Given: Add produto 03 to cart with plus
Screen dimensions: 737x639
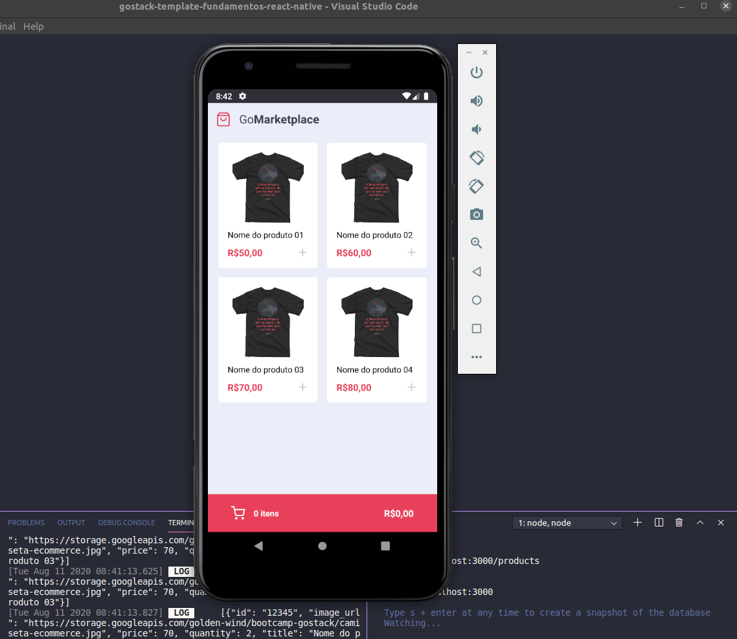Looking at the screenshot, I should pos(302,387).
